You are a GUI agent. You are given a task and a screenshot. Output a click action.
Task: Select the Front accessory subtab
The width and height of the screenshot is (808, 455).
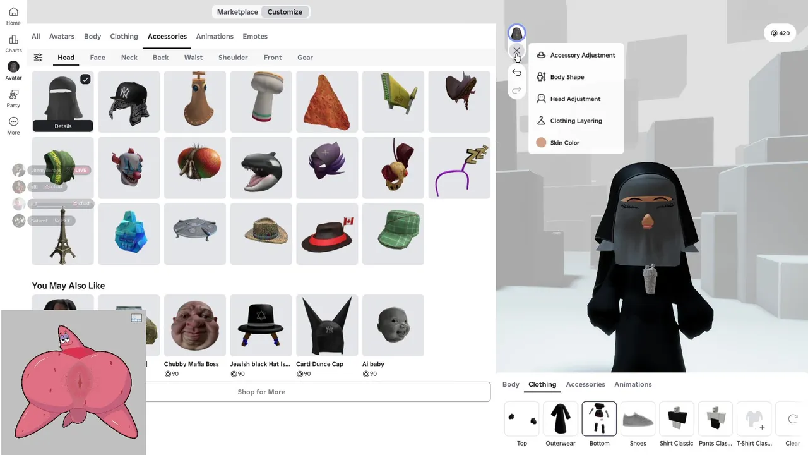click(x=273, y=58)
